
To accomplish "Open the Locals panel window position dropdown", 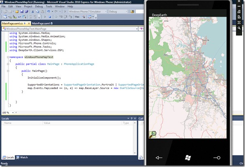I will point(128,118).
